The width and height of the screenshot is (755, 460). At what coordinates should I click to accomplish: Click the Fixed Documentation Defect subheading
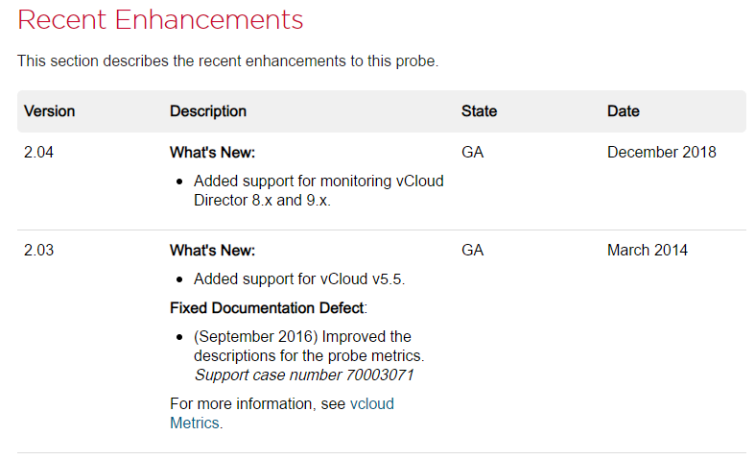click(x=268, y=308)
